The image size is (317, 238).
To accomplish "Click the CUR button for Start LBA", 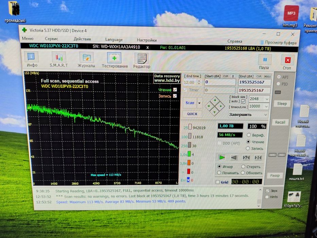I will 226,76.
